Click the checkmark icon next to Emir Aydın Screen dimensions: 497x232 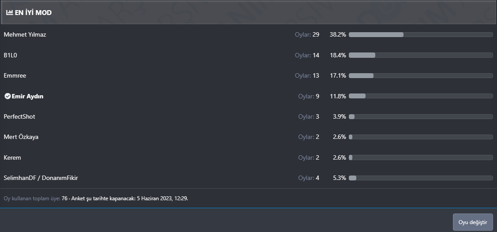(7, 96)
